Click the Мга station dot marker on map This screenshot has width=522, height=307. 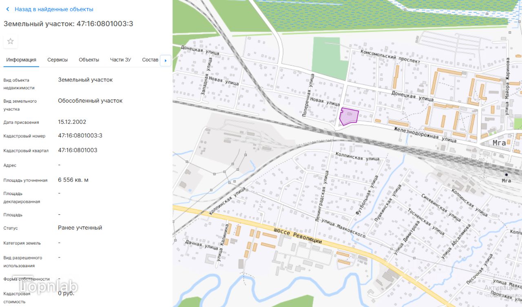point(507,175)
